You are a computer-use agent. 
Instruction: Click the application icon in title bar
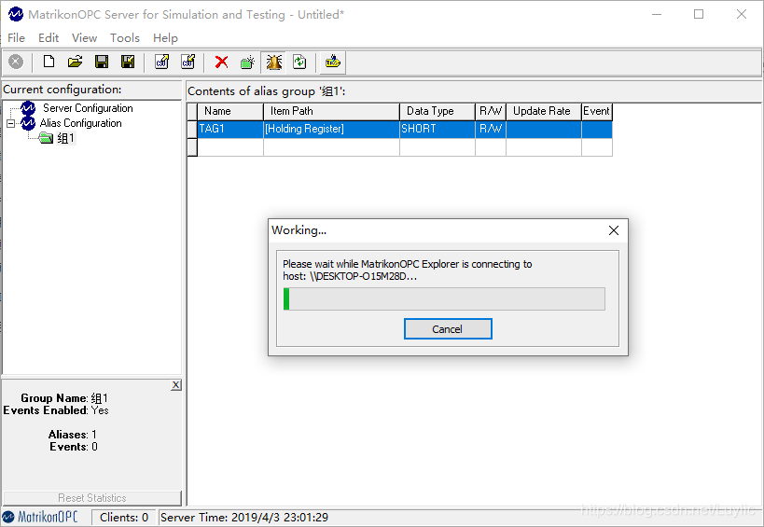(16, 14)
